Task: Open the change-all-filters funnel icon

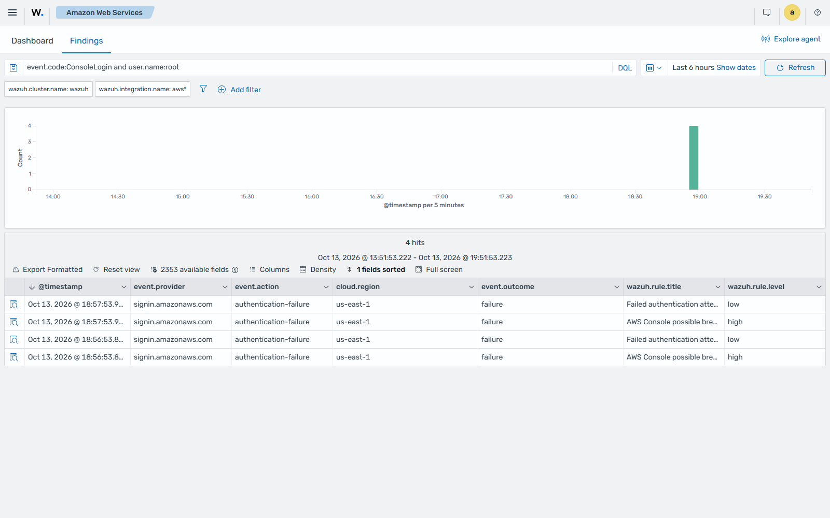Action: (203, 89)
